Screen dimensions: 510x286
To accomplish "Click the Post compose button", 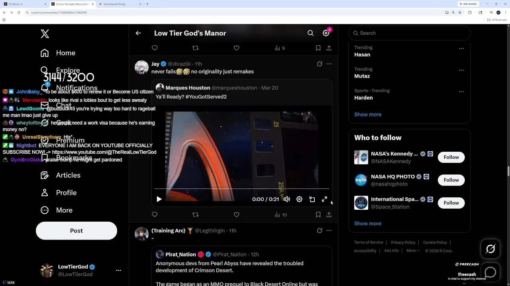I will click(x=76, y=231).
